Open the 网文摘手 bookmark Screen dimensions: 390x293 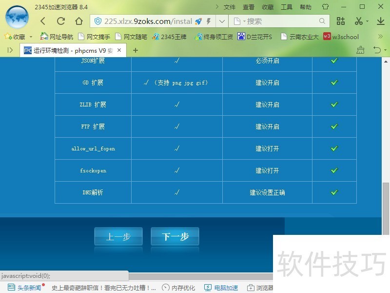click(94, 37)
